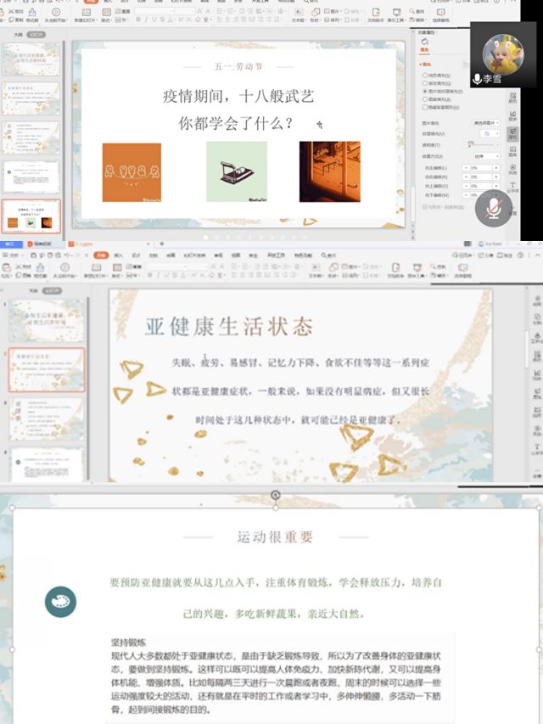
Task: Click Format Painter in the middle window toolbar
Action: tap(40, 270)
